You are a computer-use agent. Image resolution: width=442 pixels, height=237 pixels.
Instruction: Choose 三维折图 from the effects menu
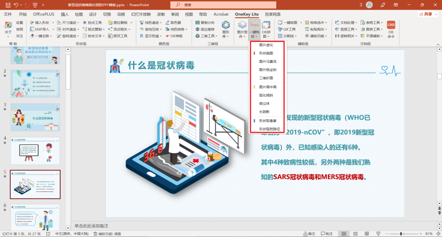266,78
